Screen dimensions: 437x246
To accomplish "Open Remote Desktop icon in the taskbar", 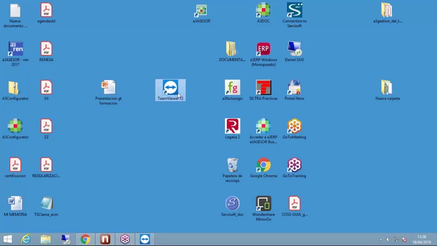I will 66,239.
